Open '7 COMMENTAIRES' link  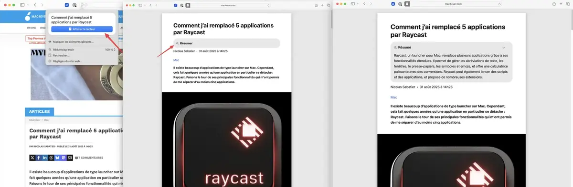coord(89,157)
